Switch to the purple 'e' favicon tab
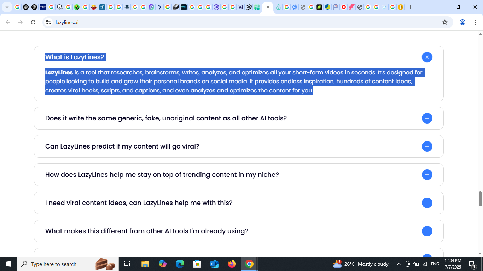 151,7
